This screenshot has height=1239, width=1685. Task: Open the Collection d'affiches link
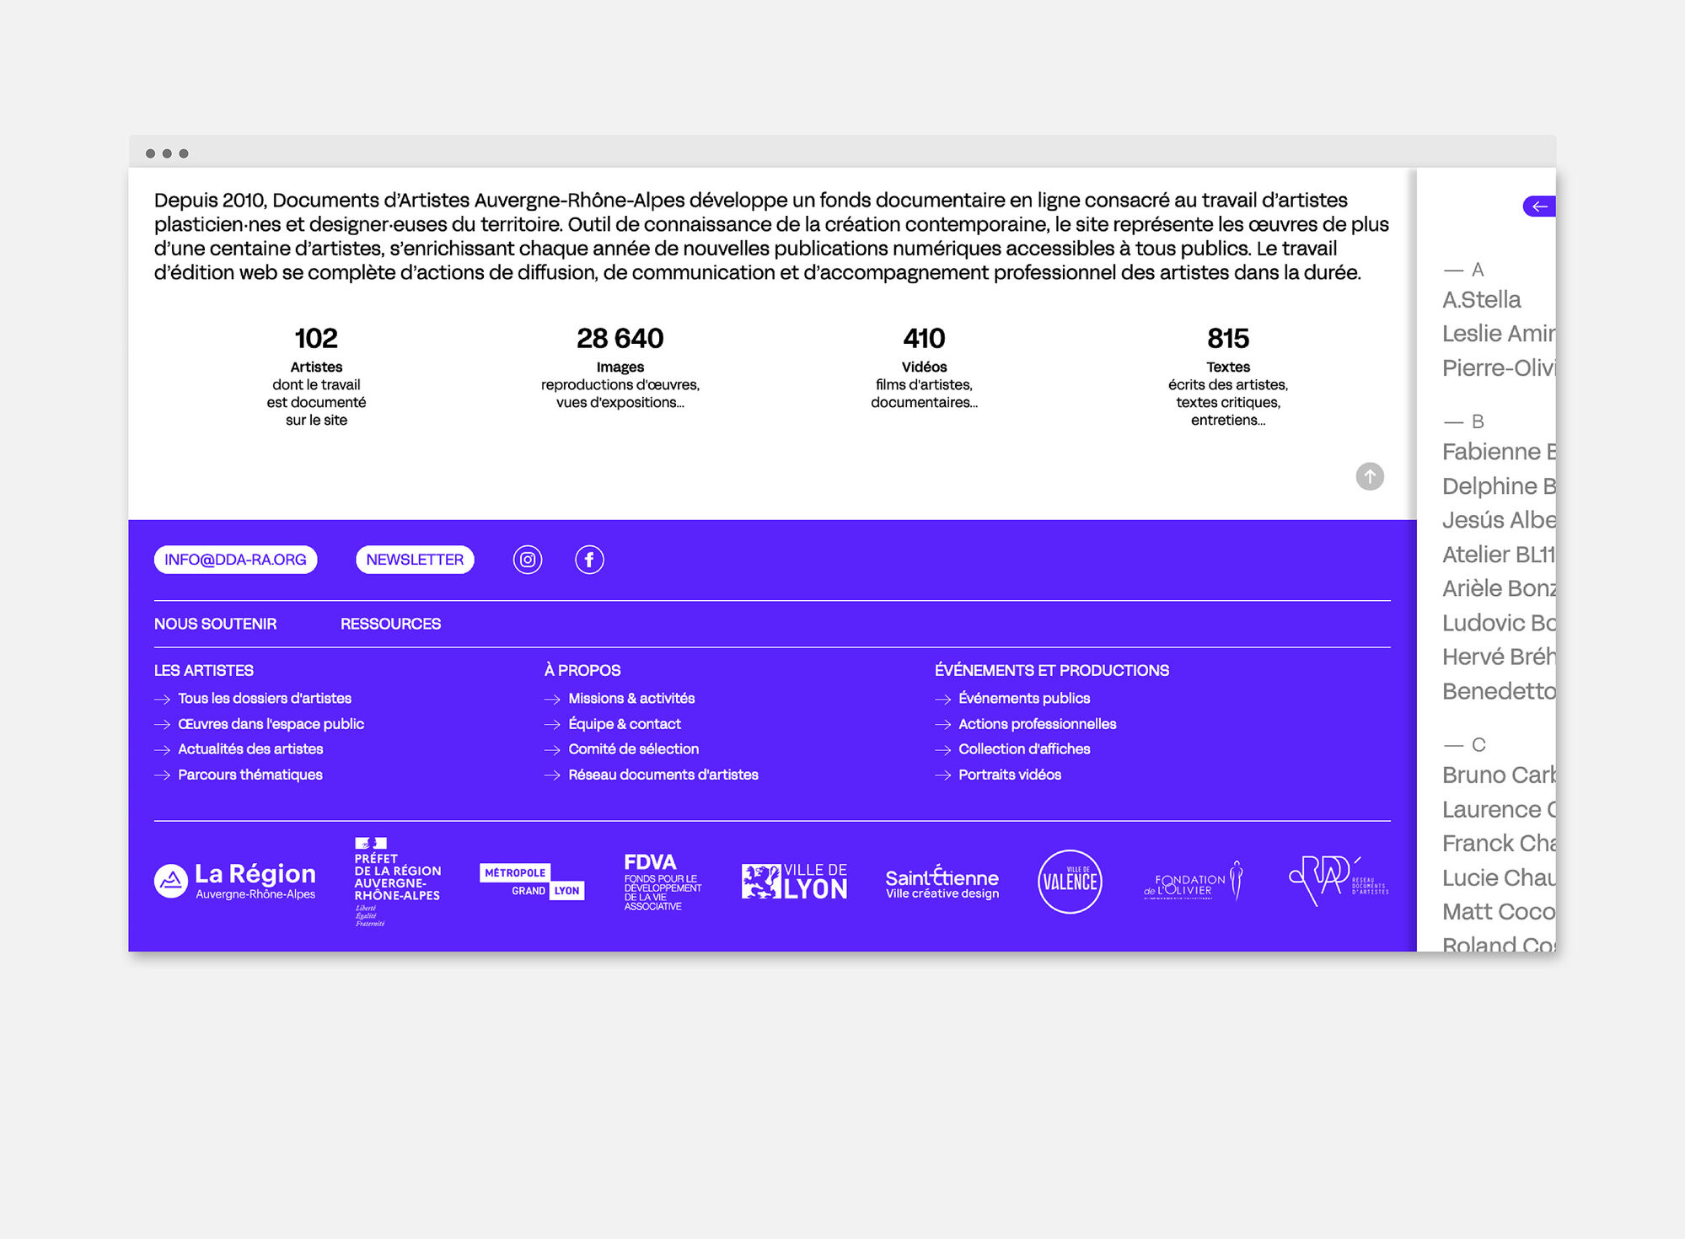point(1023,748)
